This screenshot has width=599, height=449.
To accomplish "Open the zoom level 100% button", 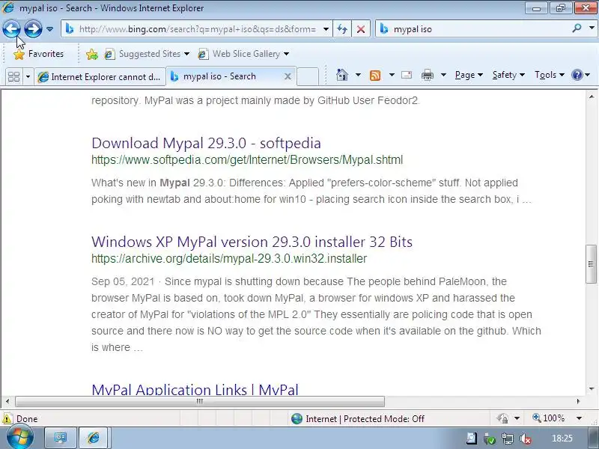I will pyautogui.click(x=549, y=418).
